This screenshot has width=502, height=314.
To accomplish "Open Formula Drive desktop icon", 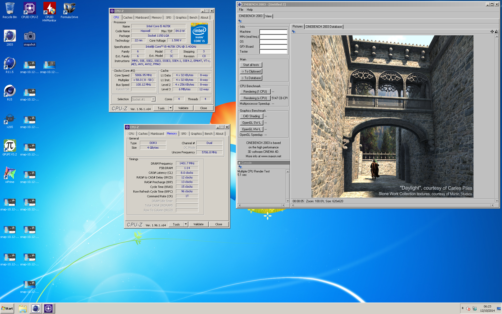I will point(69,10).
